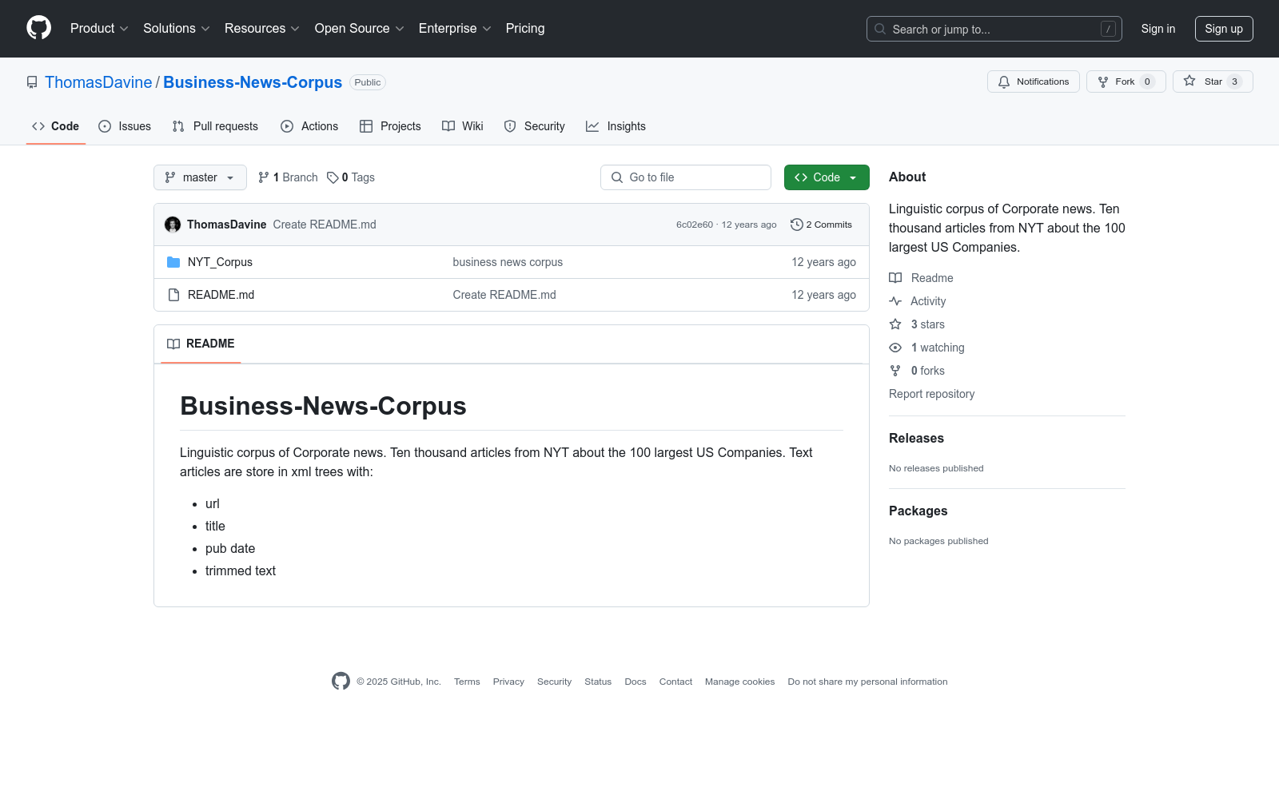Open the Status footer link
Image resolution: width=1279 pixels, height=799 pixels.
(x=598, y=682)
